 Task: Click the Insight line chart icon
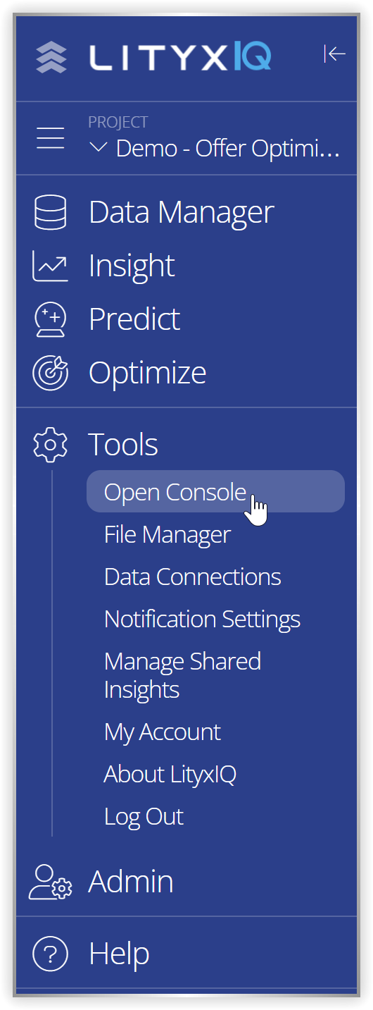coord(51,266)
